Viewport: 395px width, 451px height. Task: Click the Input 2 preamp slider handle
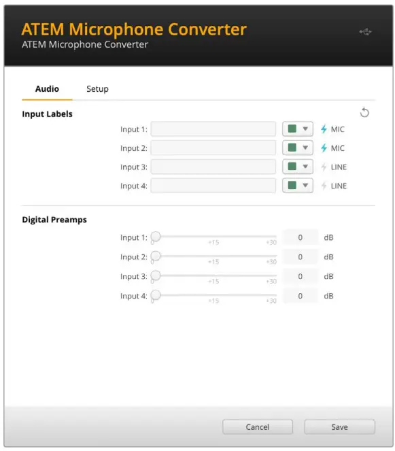pos(156,256)
